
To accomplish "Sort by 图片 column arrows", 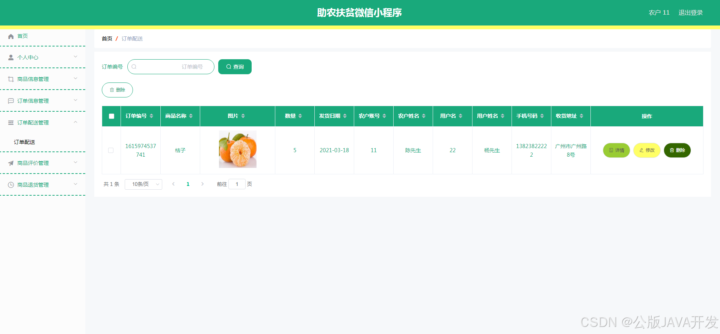I will [x=243, y=116].
